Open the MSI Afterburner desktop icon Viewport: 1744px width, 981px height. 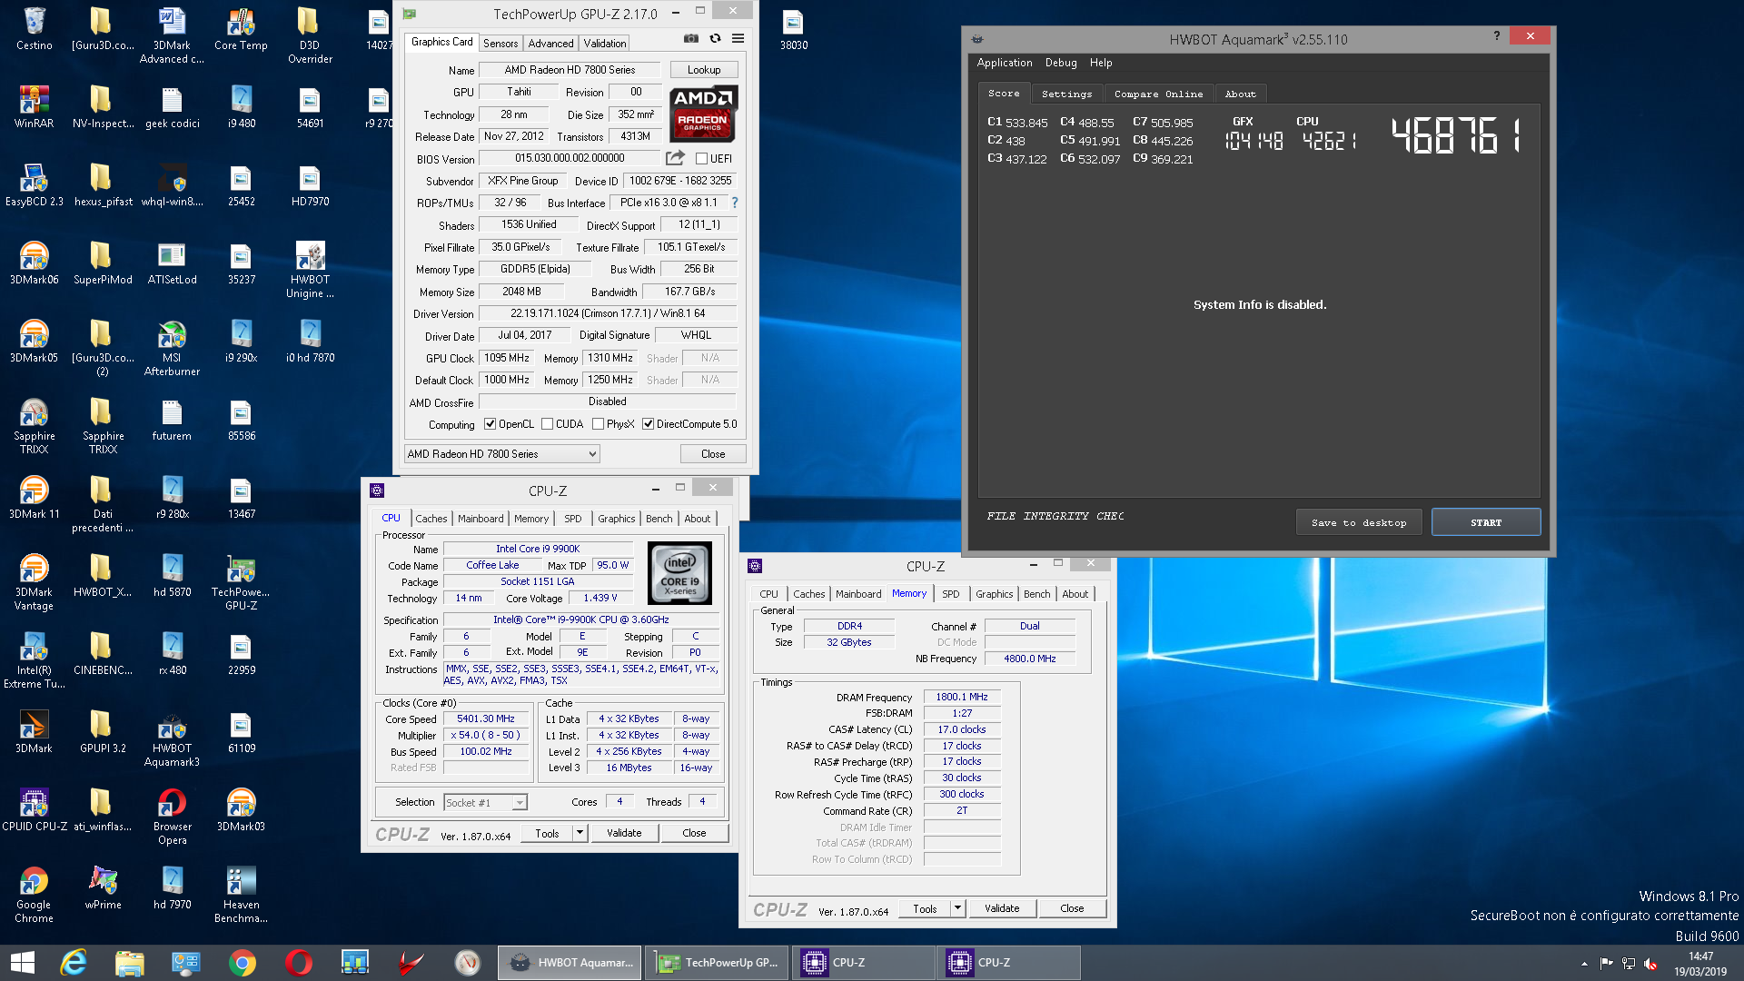[x=172, y=349]
